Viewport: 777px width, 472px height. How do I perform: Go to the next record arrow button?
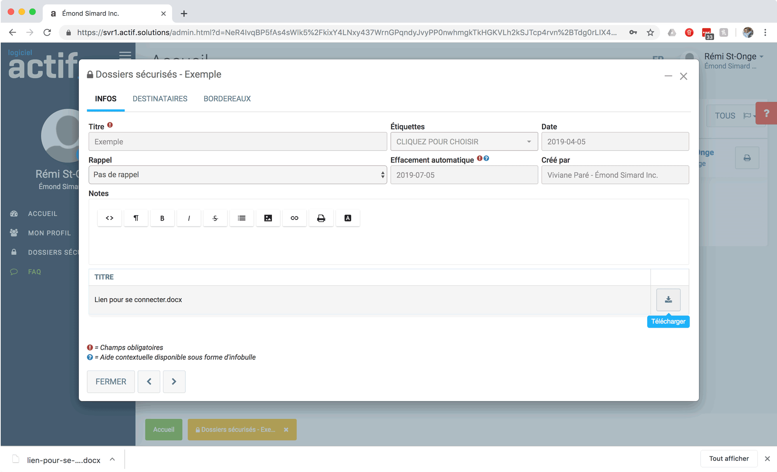coord(174,382)
